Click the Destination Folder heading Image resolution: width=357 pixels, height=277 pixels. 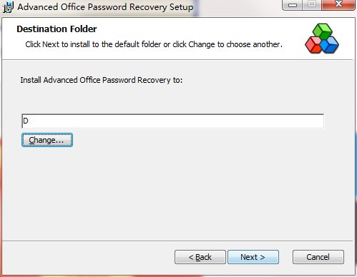(57, 29)
